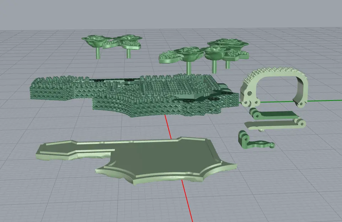The image size is (342, 222).
Task: Select the beaded arch clasp piece
Action: coord(274,87)
